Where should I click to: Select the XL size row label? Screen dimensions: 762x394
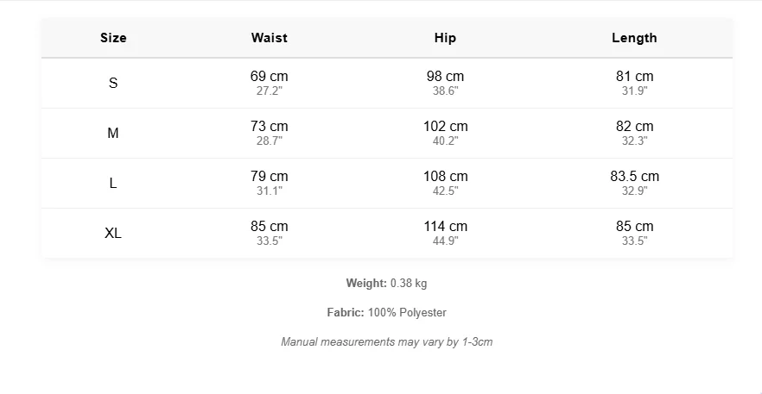coord(113,234)
